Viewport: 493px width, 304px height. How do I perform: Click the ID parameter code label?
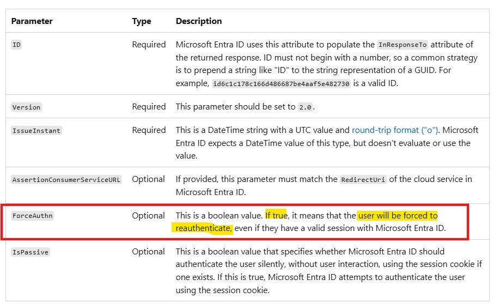(x=16, y=45)
